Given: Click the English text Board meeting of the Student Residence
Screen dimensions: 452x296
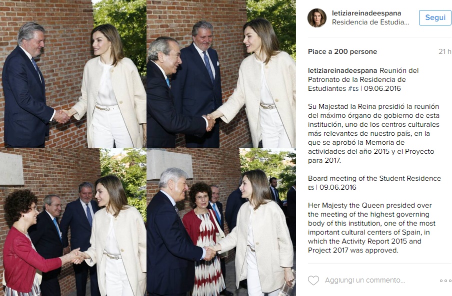Looking at the screenshot, I should (x=374, y=178).
